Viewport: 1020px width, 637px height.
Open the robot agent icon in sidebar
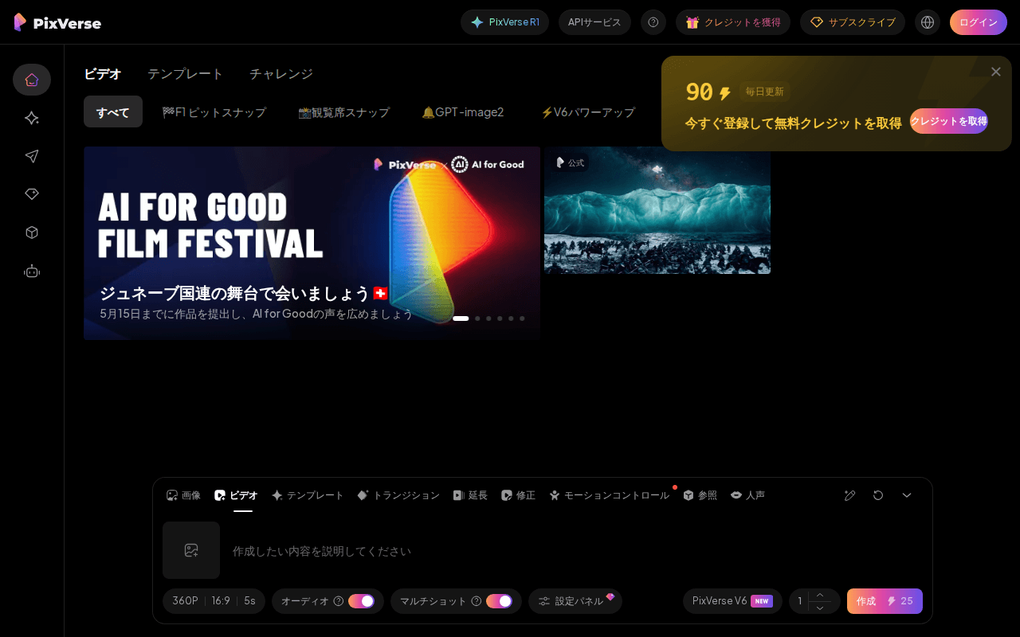(32, 271)
